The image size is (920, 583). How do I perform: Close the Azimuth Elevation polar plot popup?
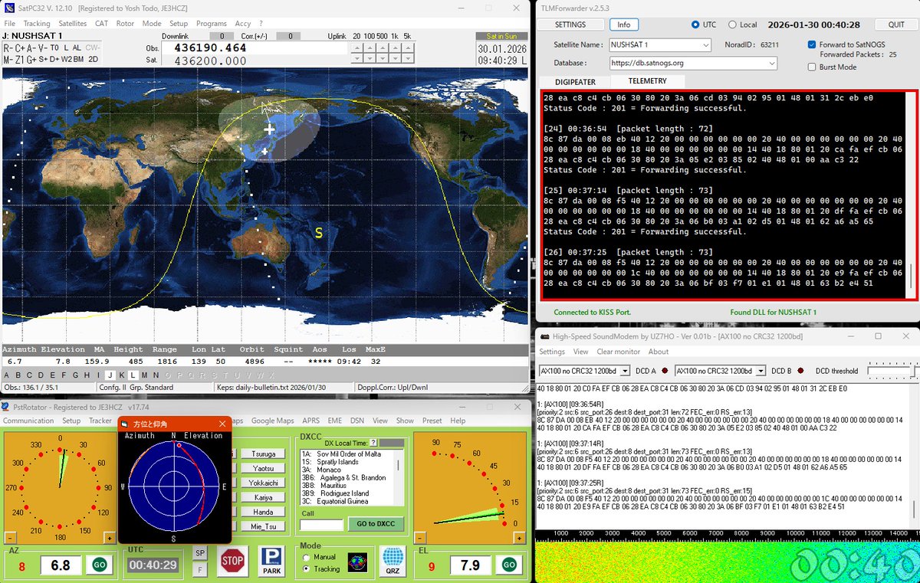tap(222, 424)
